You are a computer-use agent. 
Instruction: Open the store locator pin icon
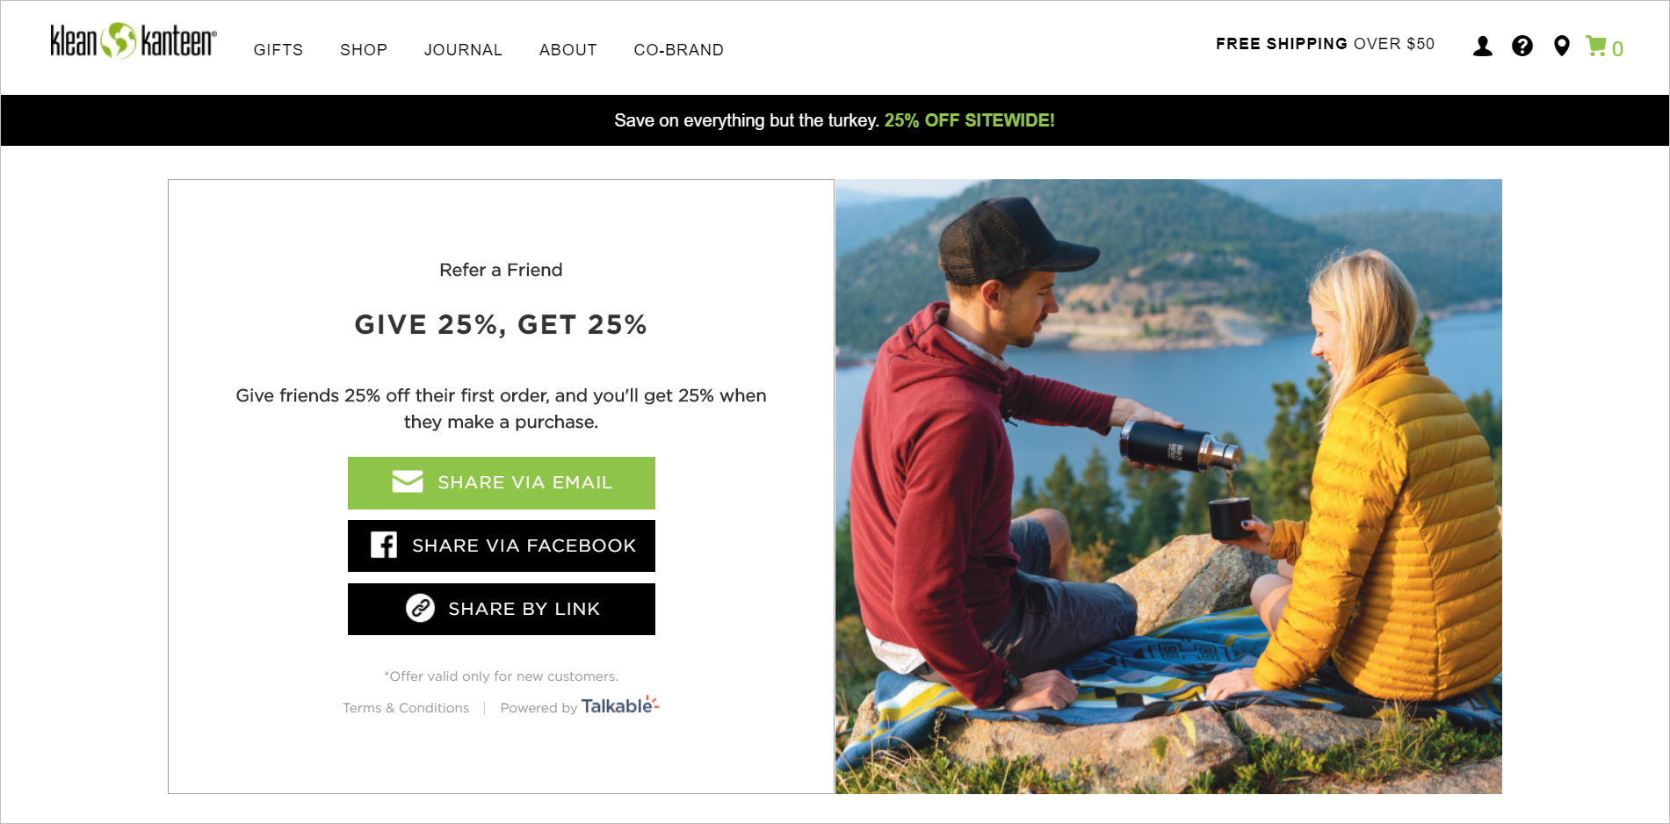click(1561, 47)
